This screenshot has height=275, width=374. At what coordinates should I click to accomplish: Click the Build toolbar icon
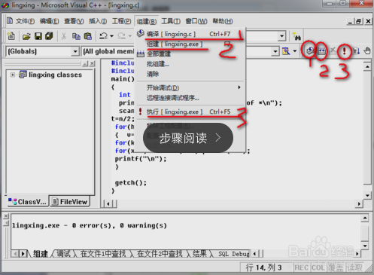tap(321, 51)
